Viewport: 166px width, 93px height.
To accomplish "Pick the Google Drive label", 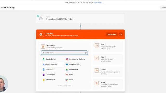I will coord(74,69).
